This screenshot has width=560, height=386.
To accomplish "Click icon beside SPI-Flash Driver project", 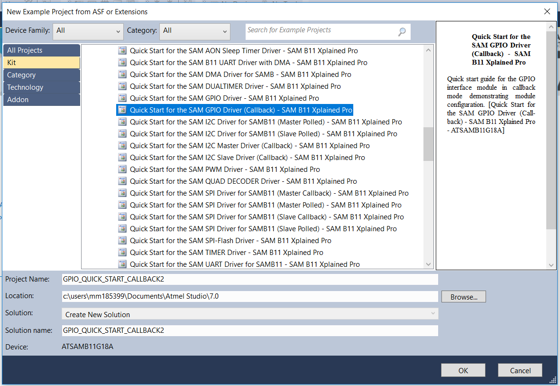I will coord(122,240).
